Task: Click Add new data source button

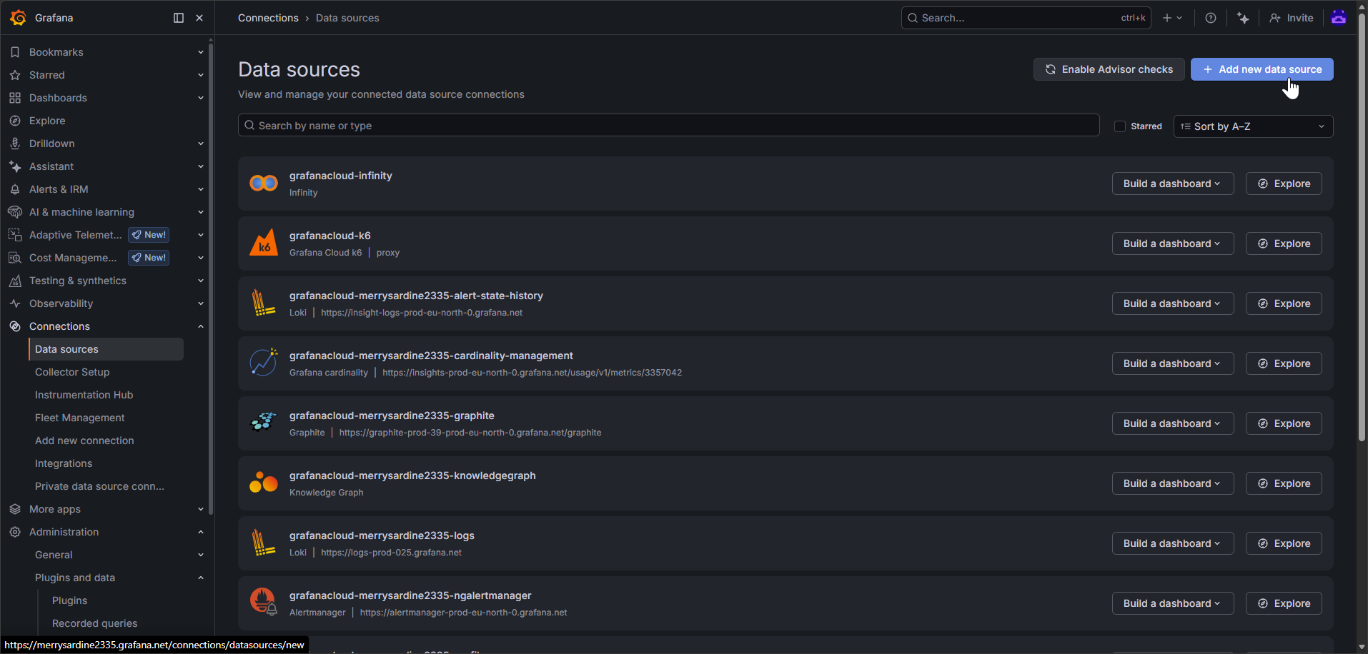Action: [x=1262, y=69]
